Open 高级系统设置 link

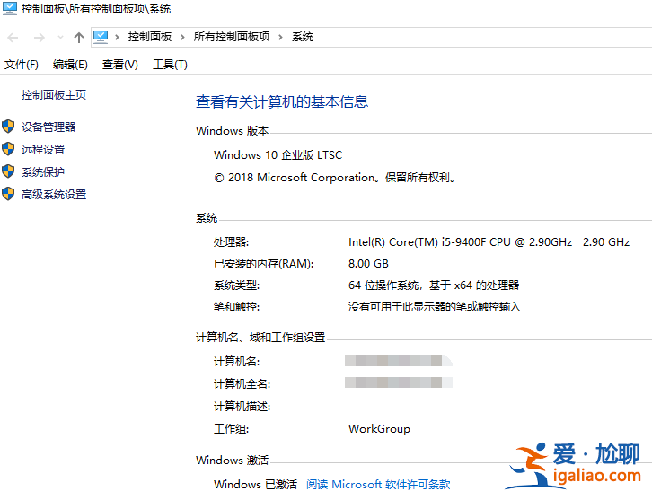point(54,195)
